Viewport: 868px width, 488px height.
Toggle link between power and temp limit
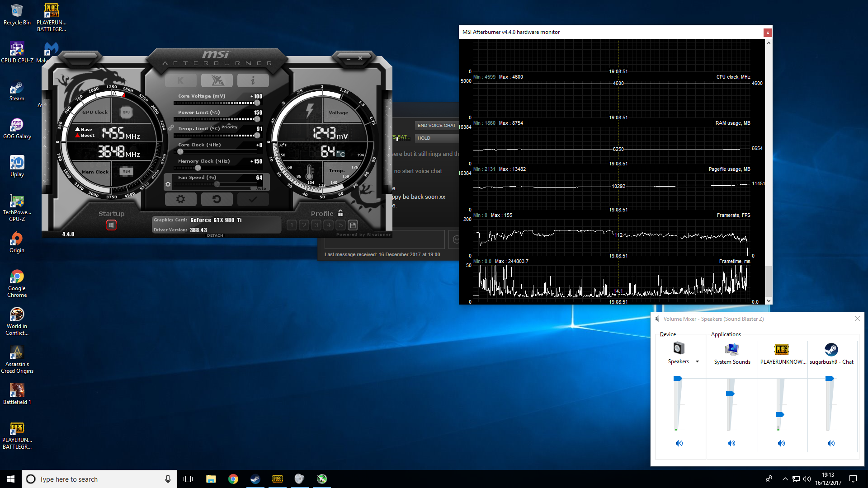[171, 128]
